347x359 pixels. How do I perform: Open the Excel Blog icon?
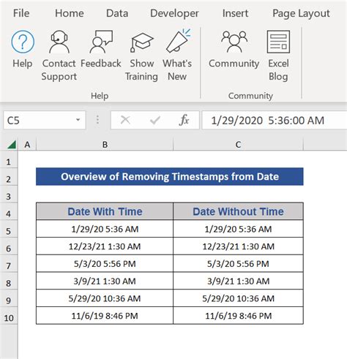(278, 42)
